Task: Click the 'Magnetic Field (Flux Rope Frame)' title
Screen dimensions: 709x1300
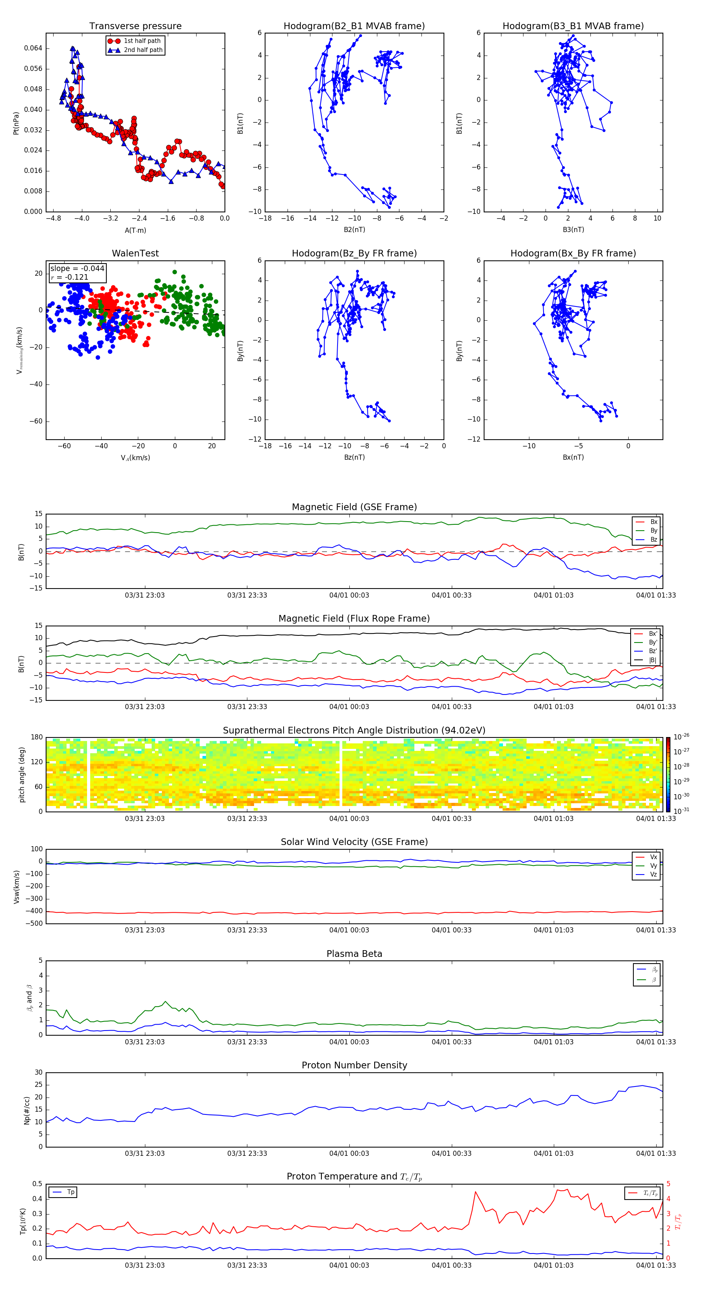Action: pyautogui.click(x=354, y=619)
